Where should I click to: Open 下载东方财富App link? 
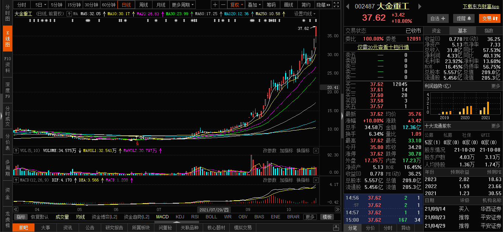tap(481, 7)
